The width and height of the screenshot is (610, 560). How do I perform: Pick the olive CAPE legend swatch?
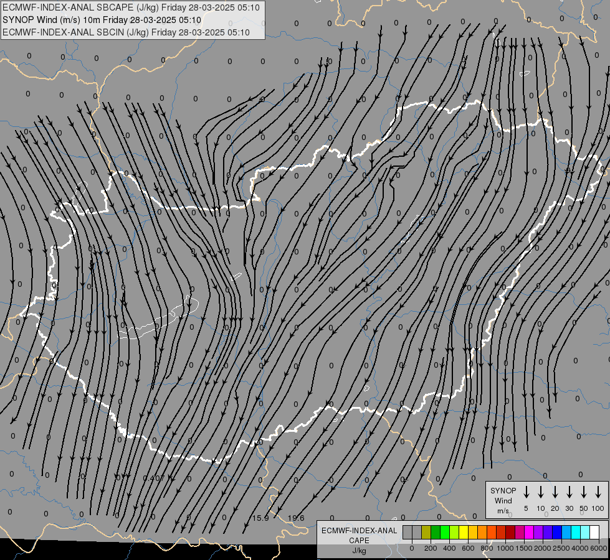[426, 532]
